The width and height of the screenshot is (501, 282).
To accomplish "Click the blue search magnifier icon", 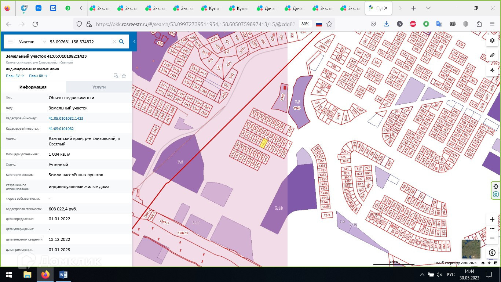I will (x=122, y=42).
